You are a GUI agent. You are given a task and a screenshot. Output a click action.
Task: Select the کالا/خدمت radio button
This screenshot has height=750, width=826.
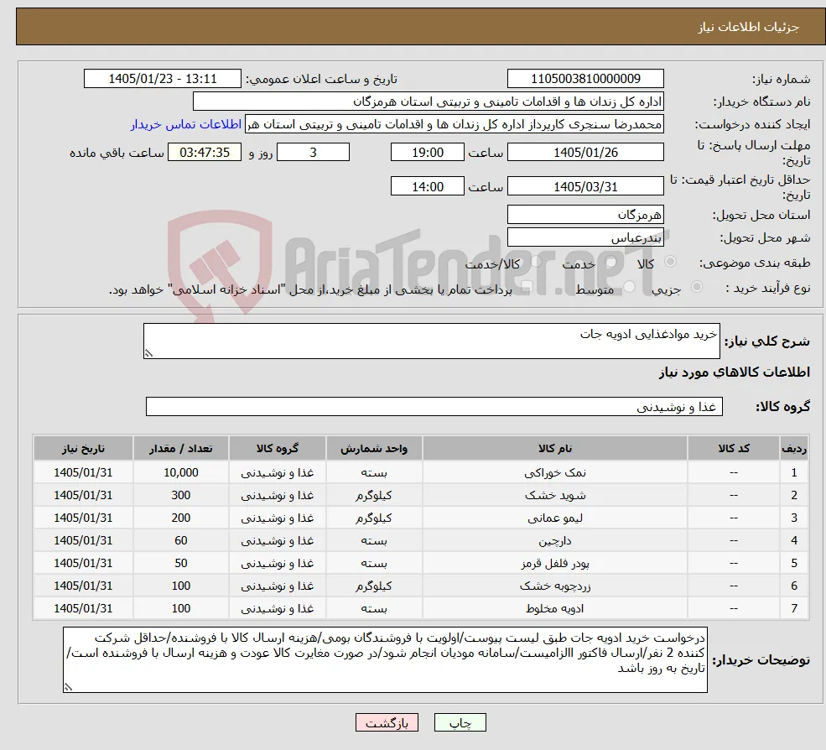point(536,261)
